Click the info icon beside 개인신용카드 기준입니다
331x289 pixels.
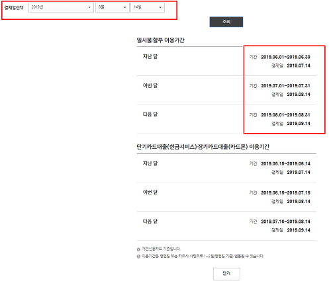[138, 249]
